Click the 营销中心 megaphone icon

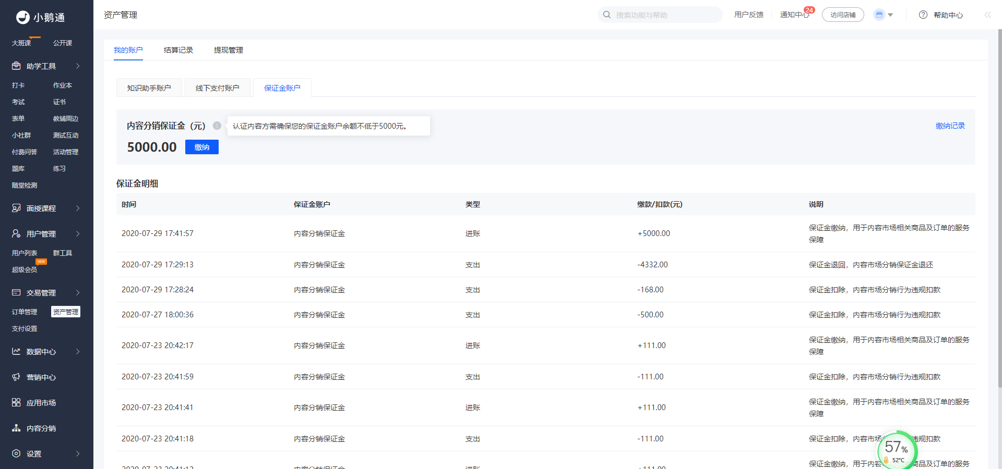[16, 377]
